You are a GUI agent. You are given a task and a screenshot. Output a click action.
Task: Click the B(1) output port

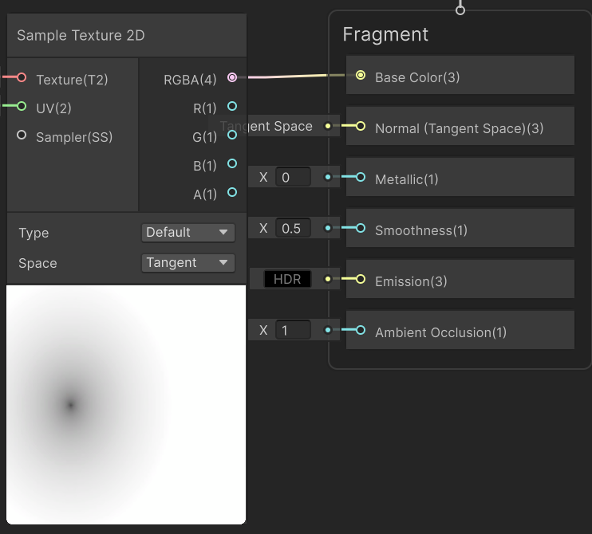[x=232, y=163]
